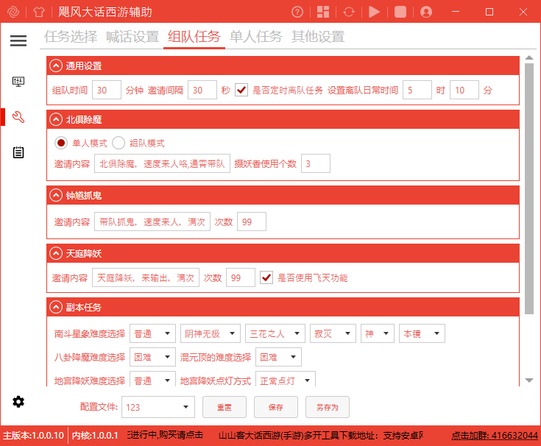Select 单人模式 radio button

[61, 143]
